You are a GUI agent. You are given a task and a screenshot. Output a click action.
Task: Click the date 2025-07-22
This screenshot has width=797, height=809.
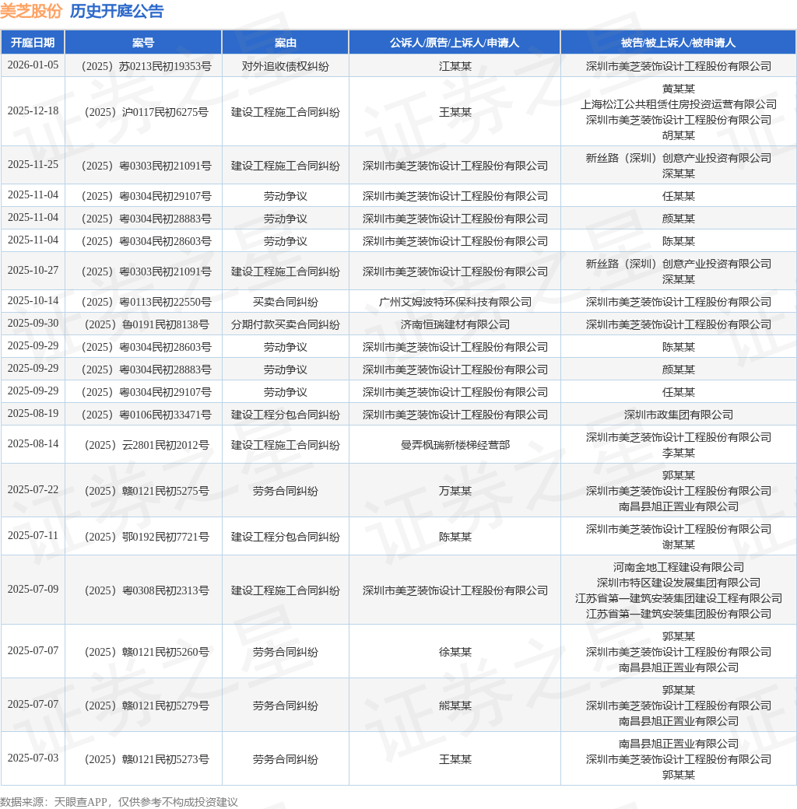pyautogui.click(x=33, y=490)
